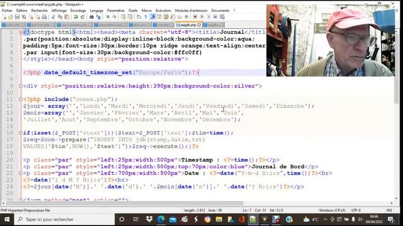This screenshot has width=403, height=226.
Task: Click the Save All toolbar icon
Action: point(24,17)
